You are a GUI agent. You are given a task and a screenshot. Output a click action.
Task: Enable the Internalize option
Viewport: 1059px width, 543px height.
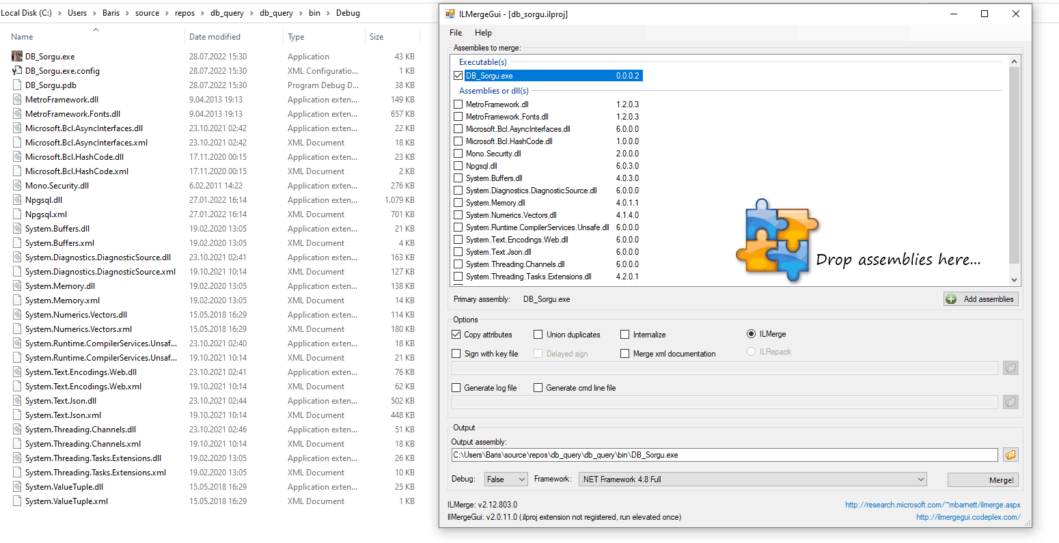(624, 335)
